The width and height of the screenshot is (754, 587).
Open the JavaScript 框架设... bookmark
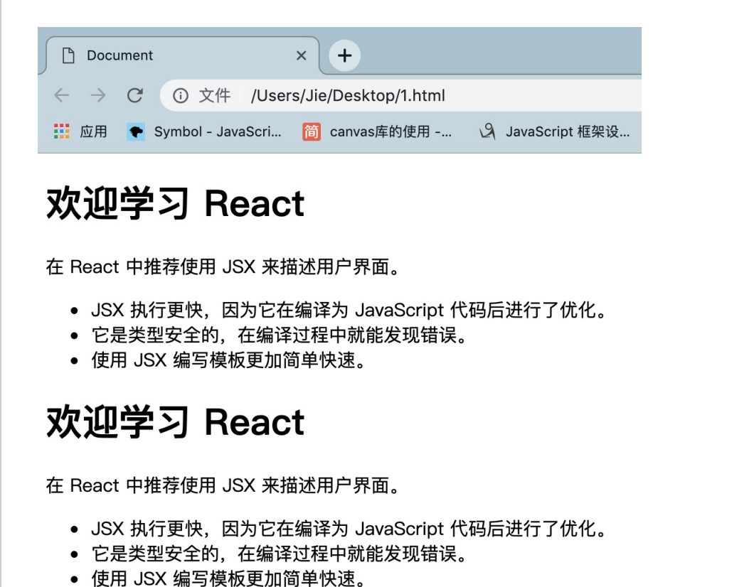click(x=554, y=131)
